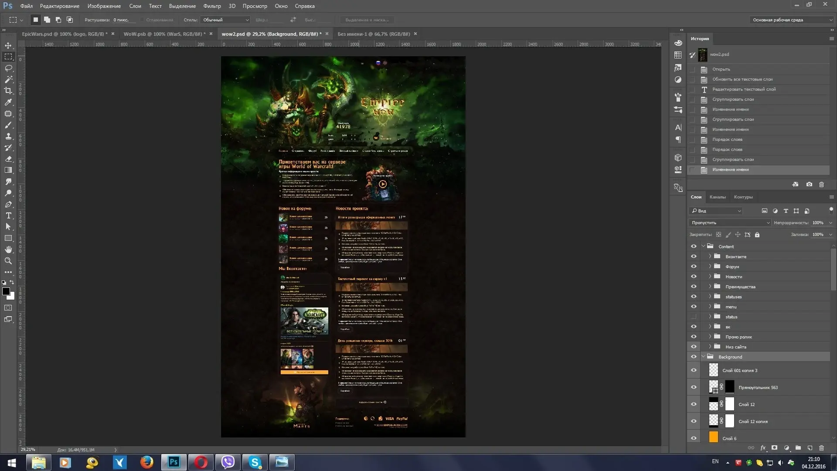Select the Низ сайта group row
Image resolution: width=837 pixels, height=471 pixels.
point(759,347)
